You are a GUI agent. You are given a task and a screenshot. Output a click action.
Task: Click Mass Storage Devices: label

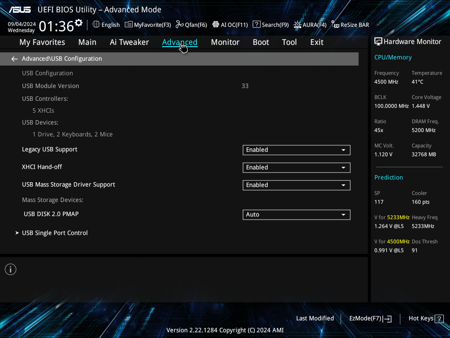53,200
